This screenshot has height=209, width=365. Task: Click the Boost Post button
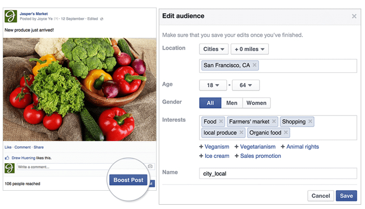point(129,180)
